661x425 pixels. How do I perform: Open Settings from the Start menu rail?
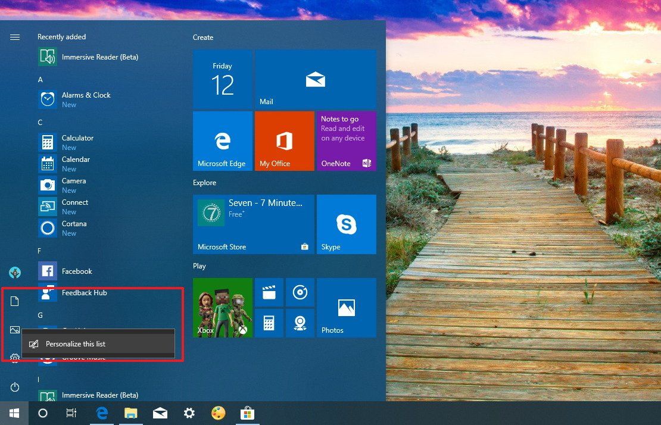tap(15, 358)
